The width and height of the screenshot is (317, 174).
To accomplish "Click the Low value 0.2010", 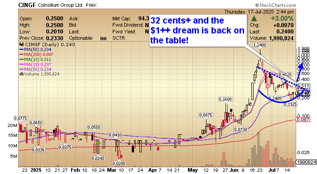I will click(x=54, y=32).
